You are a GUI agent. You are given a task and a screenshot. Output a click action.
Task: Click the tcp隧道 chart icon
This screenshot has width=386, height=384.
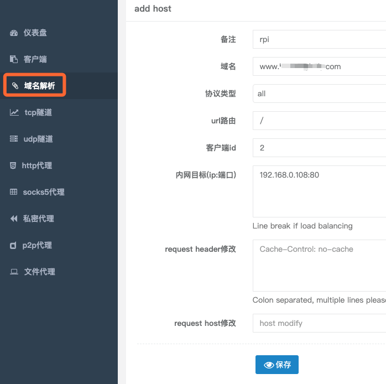pos(14,113)
